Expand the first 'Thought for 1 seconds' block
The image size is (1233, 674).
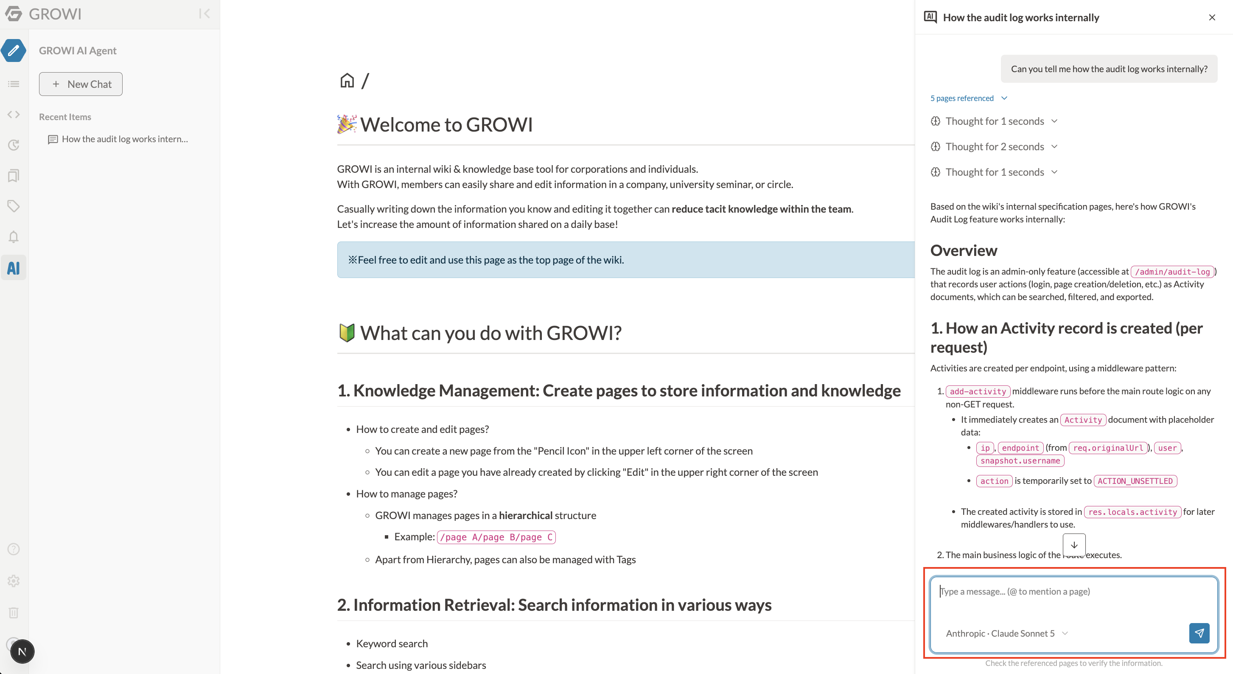click(x=994, y=121)
